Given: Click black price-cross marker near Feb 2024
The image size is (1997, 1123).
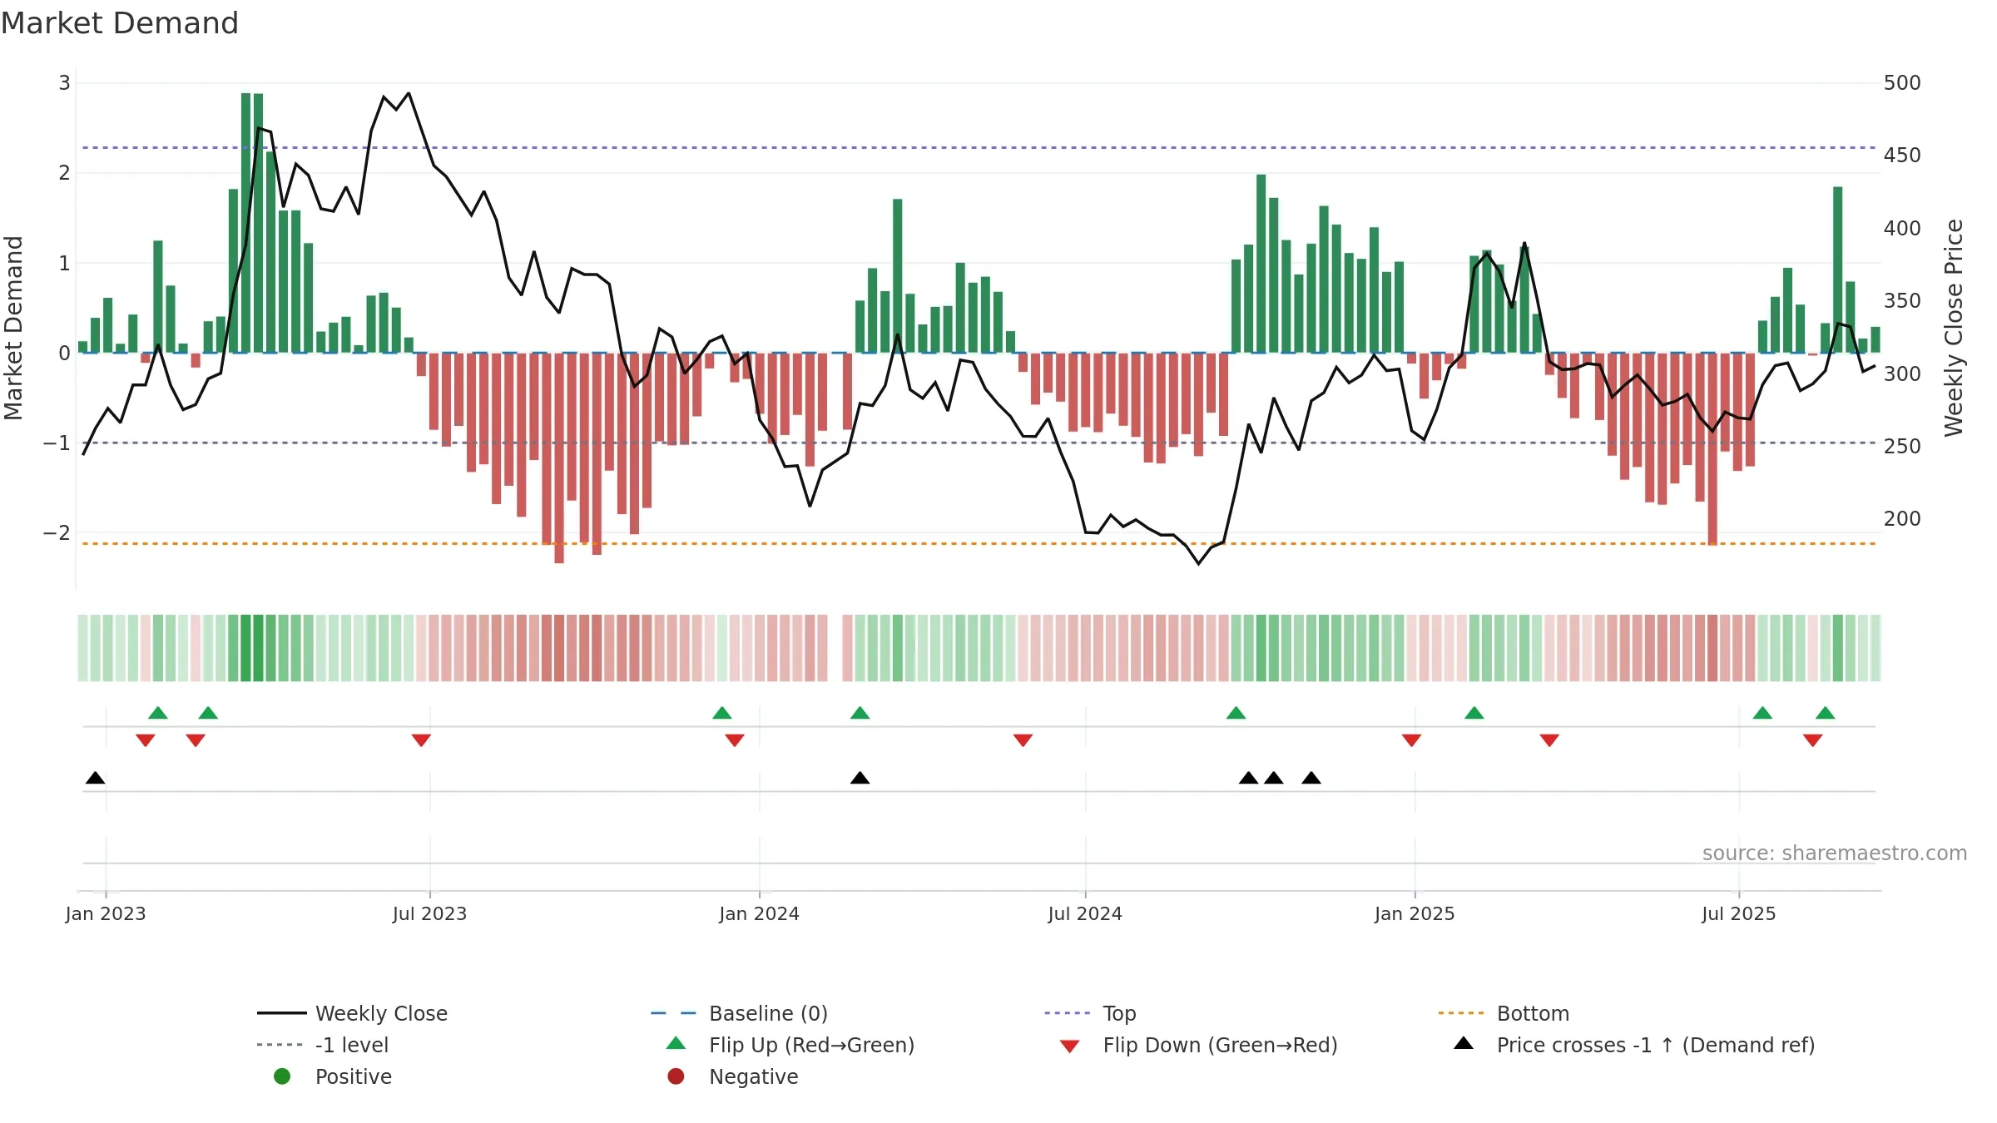Looking at the screenshot, I should (860, 778).
